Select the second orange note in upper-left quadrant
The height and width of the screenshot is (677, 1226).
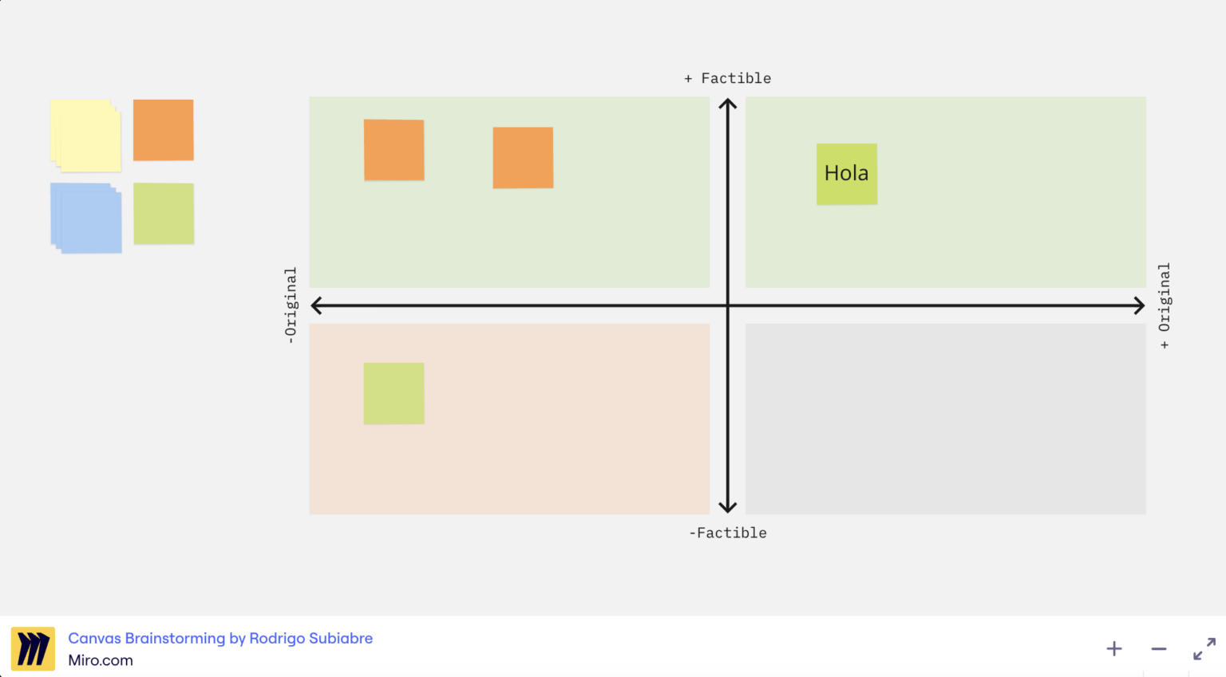(523, 157)
